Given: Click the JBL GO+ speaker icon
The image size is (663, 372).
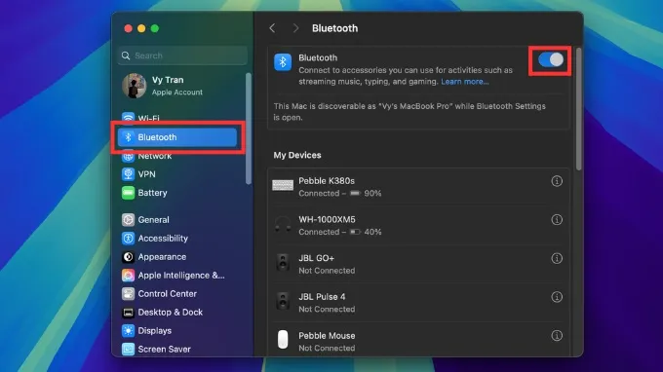Looking at the screenshot, I should point(283,263).
